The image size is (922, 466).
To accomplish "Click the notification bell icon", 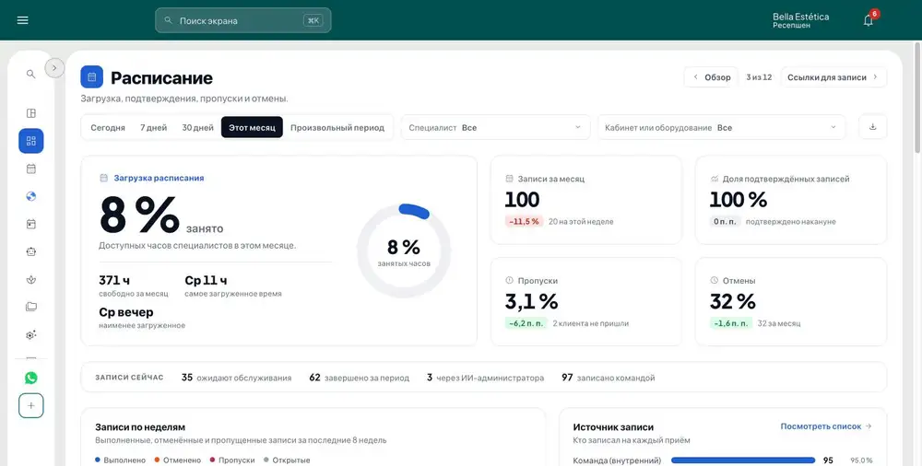I will [x=868, y=20].
